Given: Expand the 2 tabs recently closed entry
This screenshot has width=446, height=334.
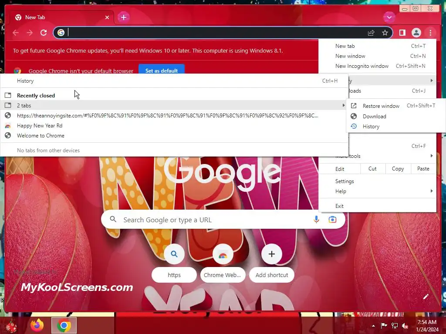Looking at the screenshot, I should (x=174, y=105).
